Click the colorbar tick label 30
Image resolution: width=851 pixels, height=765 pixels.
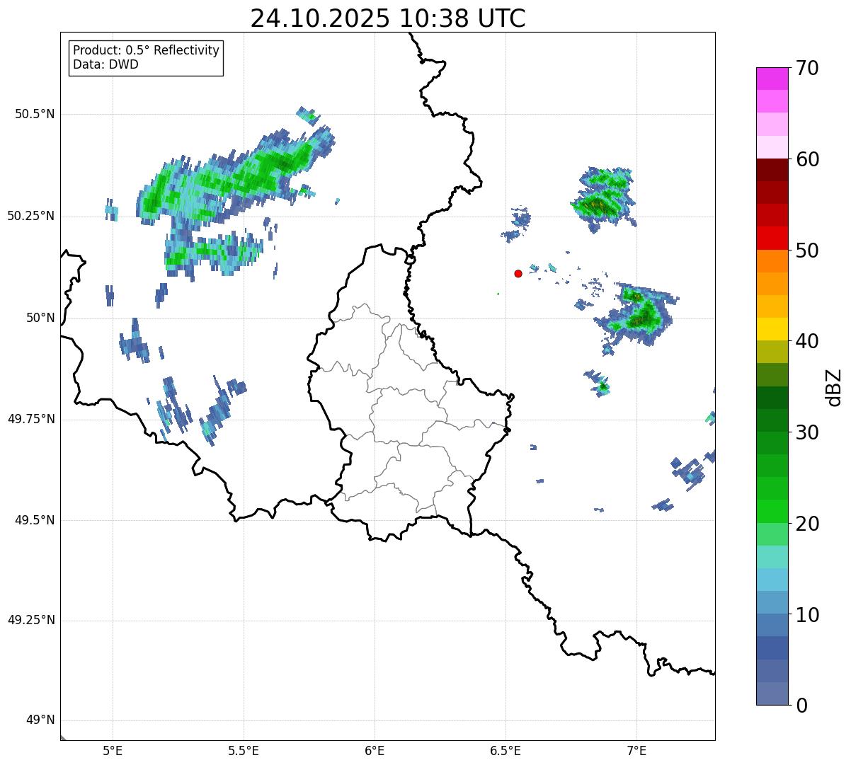coord(807,432)
